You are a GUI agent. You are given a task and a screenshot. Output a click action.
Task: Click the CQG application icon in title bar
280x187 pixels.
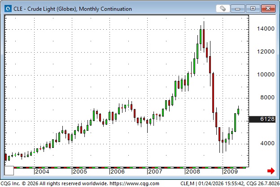[x=7, y=9]
